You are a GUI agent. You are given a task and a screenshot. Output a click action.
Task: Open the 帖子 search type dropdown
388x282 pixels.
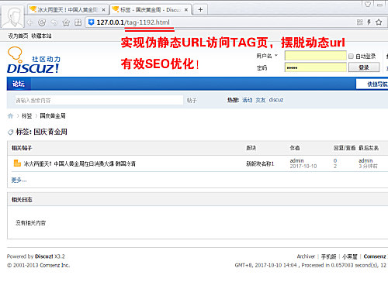tap(192, 101)
